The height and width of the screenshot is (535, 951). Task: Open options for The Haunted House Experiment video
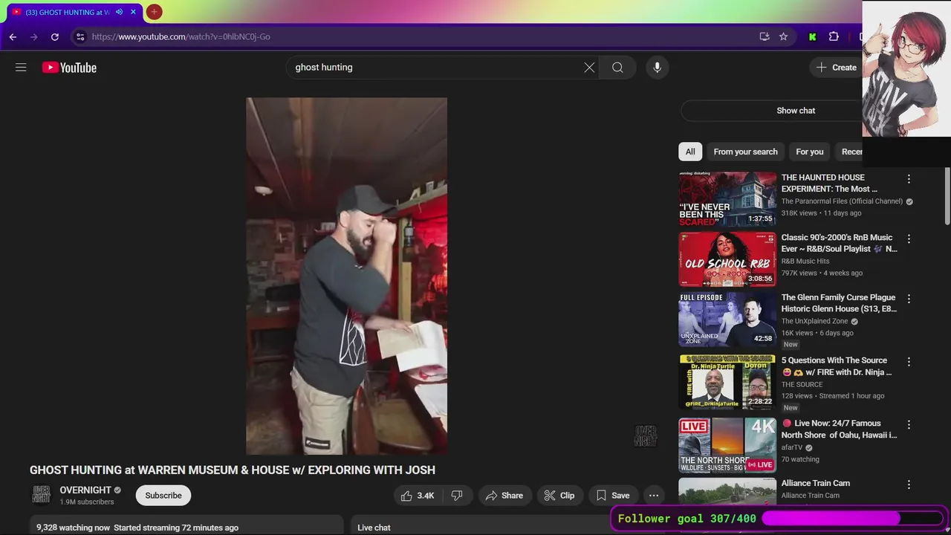[x=908, y=179]
